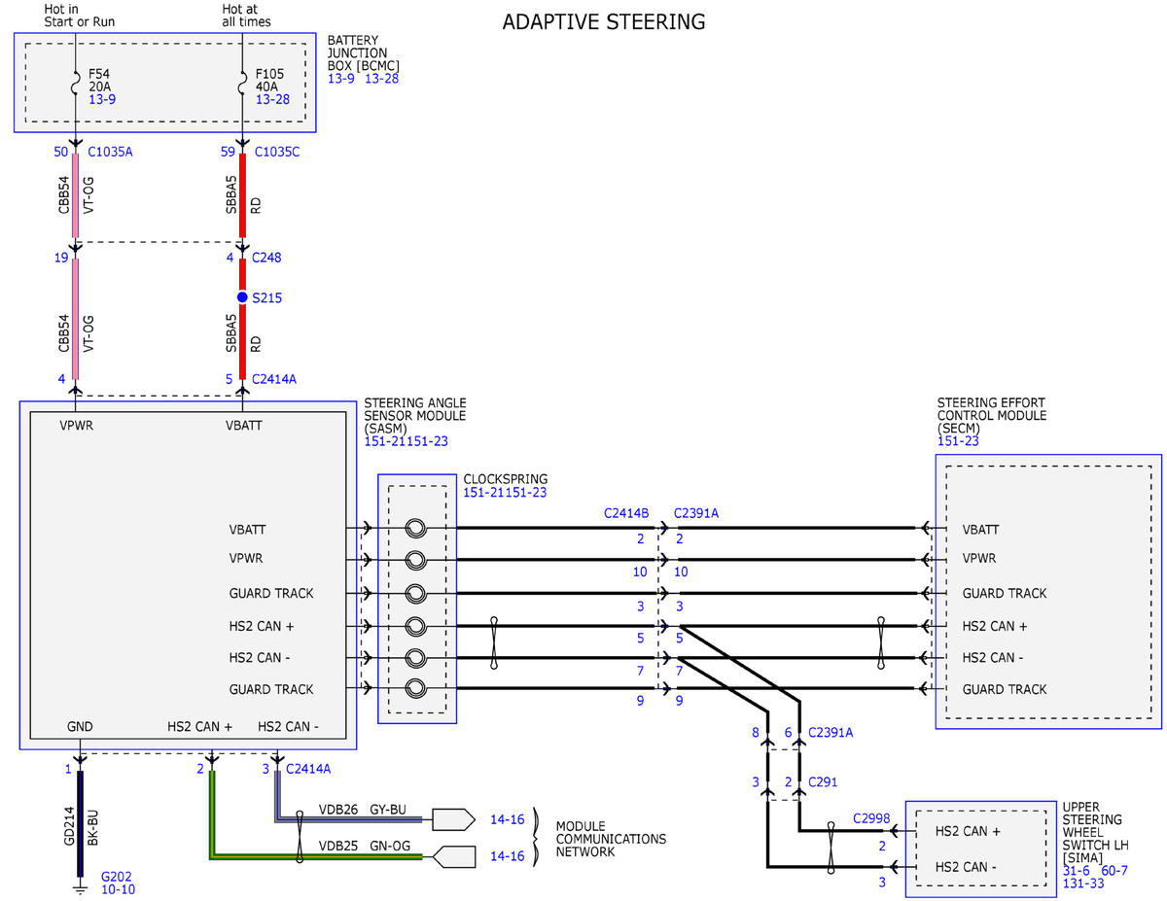Select the "Hot at all times" label

point(247,15)
